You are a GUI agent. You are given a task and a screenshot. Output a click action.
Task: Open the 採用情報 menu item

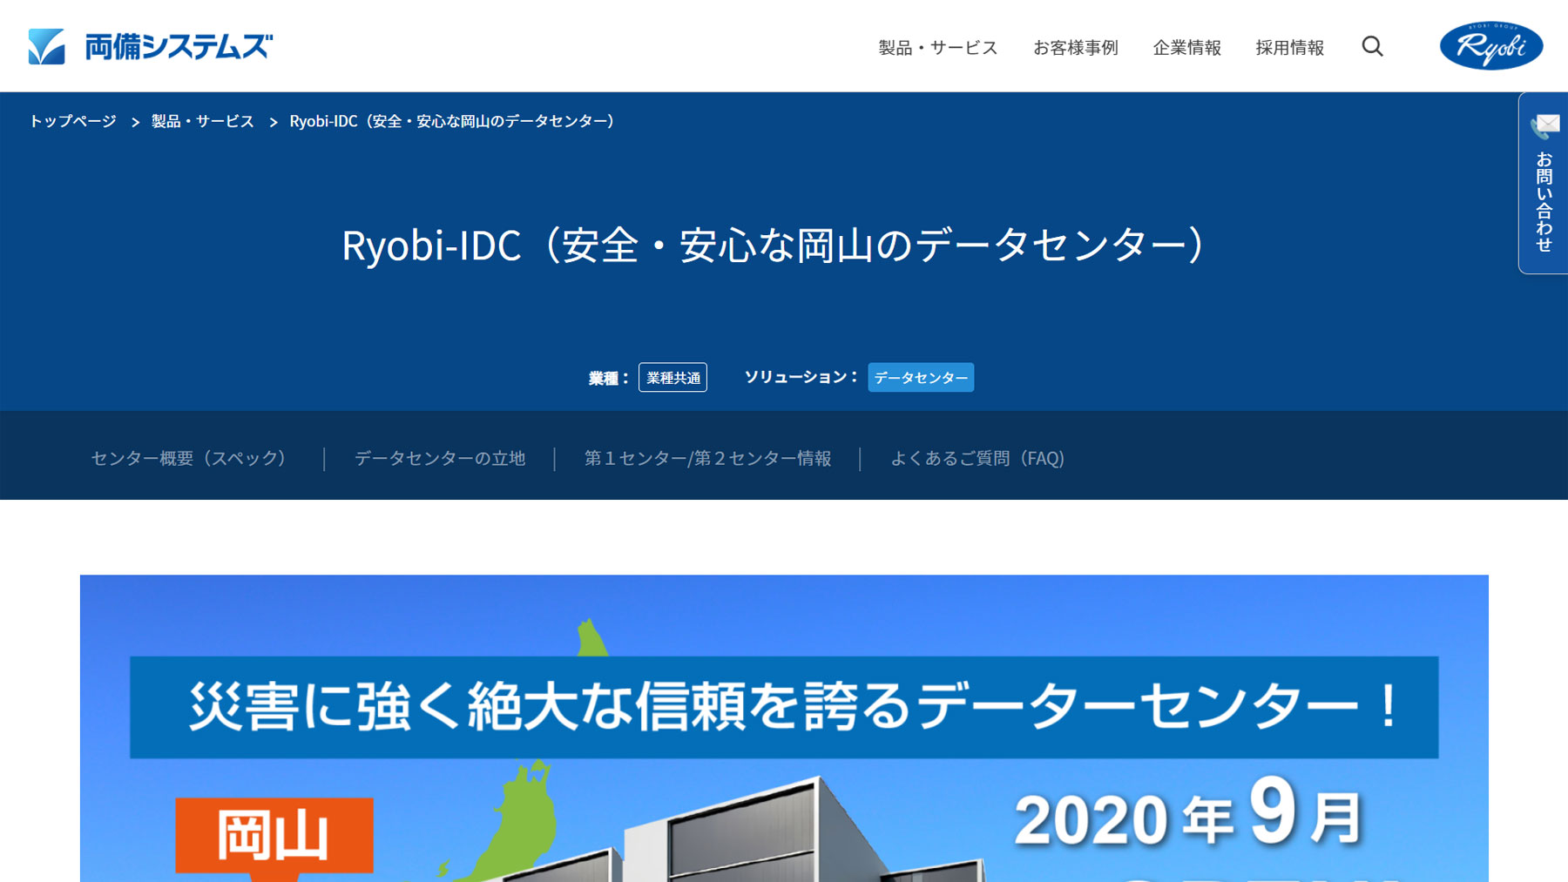tap(1289, 48)
